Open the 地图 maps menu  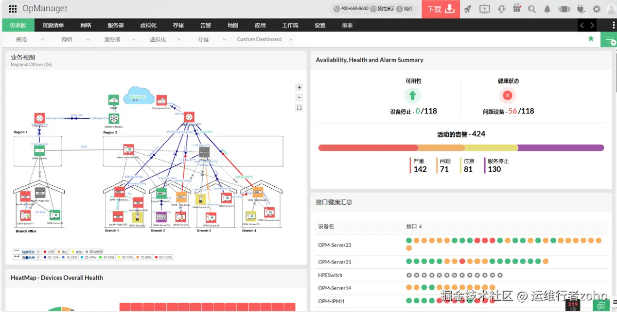point(233,25)
